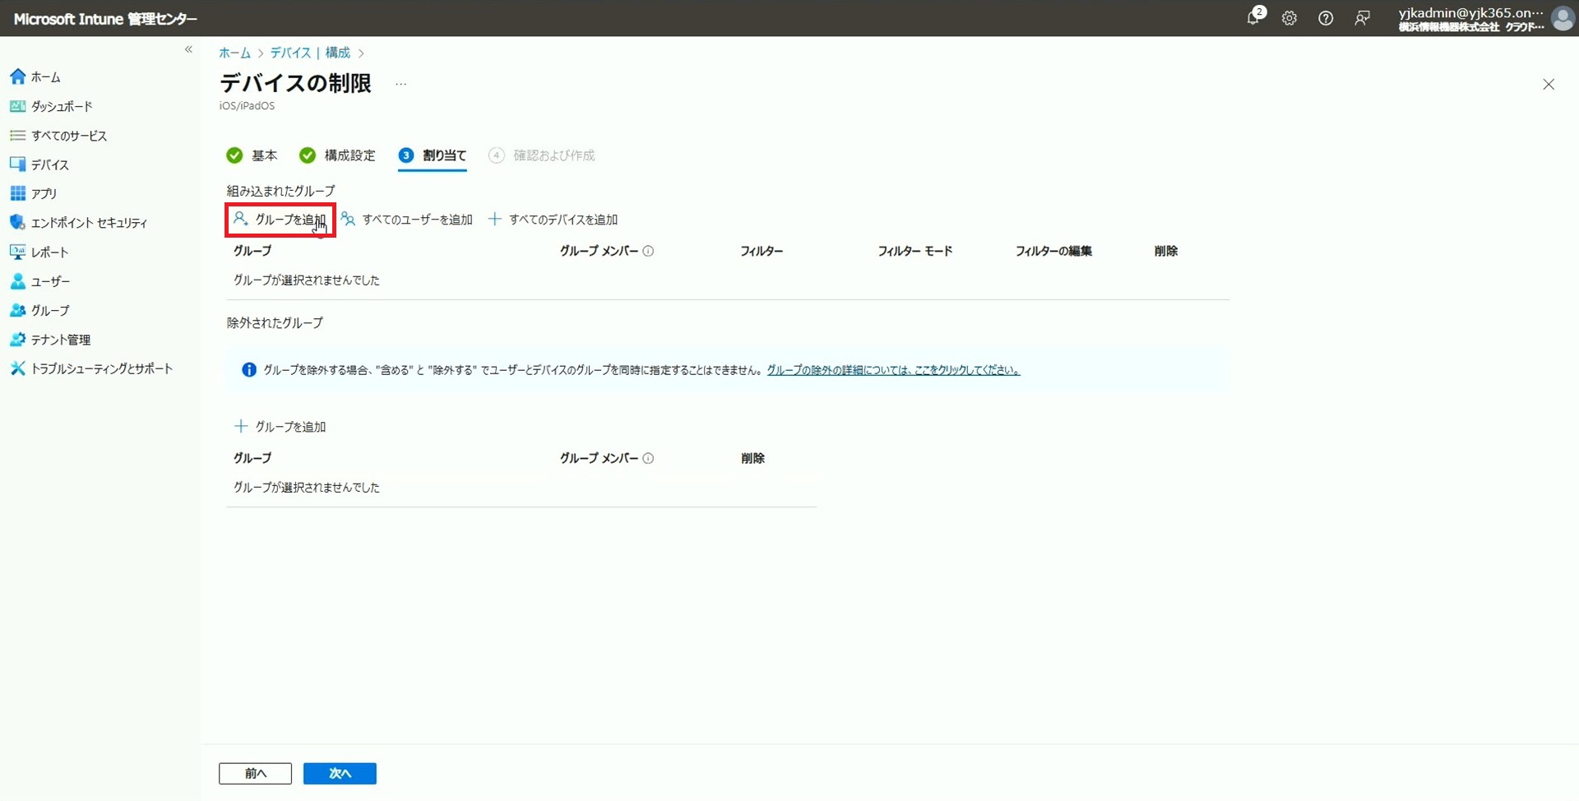1579x801 pixels.
Task: Navigate to デバイス | 構成 breadcrumb
Action: [310, 53]
